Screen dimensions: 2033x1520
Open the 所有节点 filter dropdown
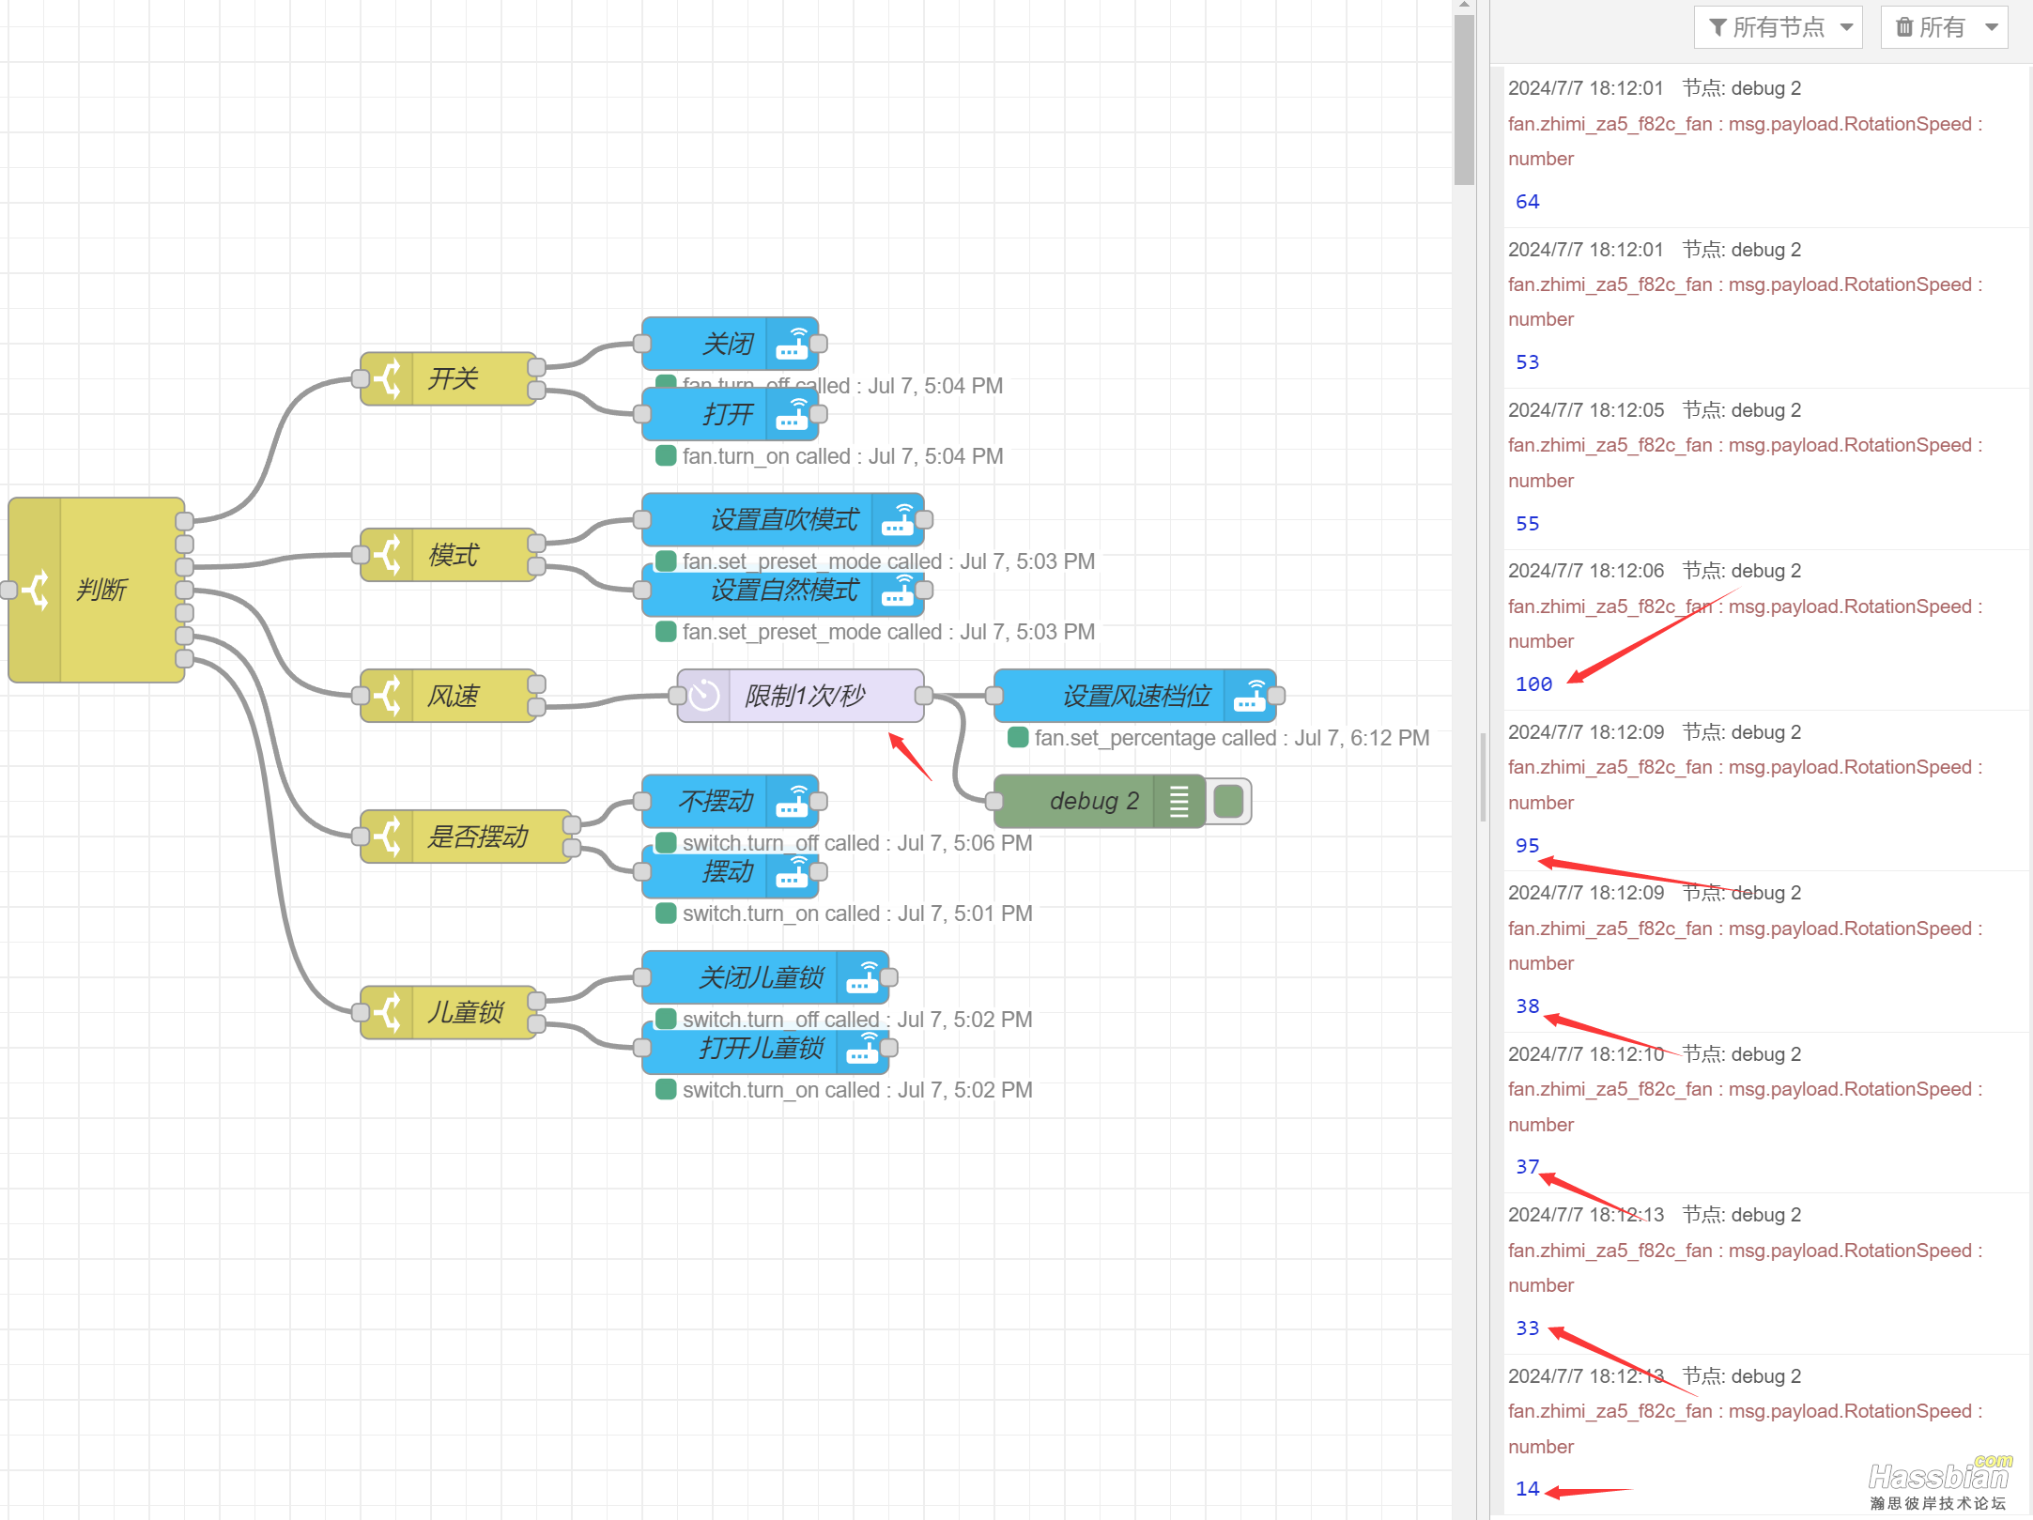[1779, 27]
